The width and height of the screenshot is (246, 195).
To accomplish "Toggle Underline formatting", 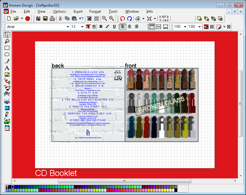I will [114, 27].
